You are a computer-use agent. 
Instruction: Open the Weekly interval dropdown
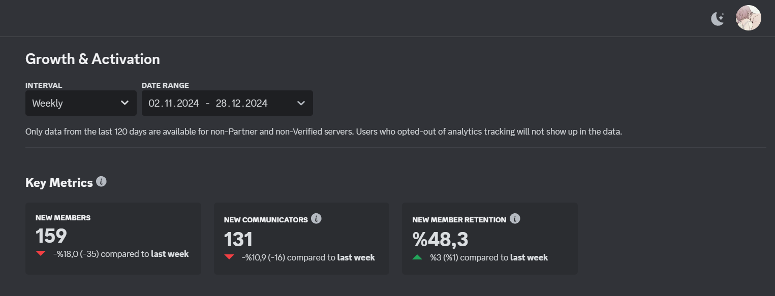pyautogui.click(x=81, y=103)
